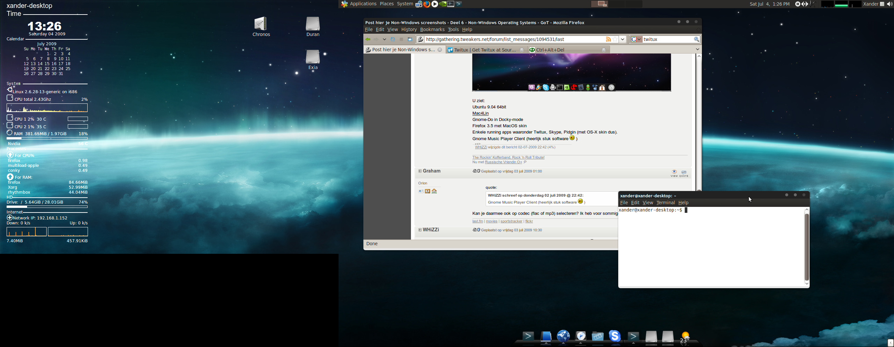
Task: Toggle the arrow beside WHiZZi's username
Action: [x=420, y=230]
